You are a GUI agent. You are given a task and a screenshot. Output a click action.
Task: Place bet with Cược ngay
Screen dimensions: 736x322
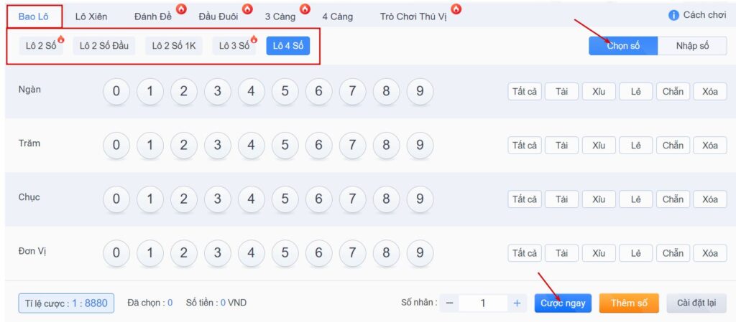(563, 303)
